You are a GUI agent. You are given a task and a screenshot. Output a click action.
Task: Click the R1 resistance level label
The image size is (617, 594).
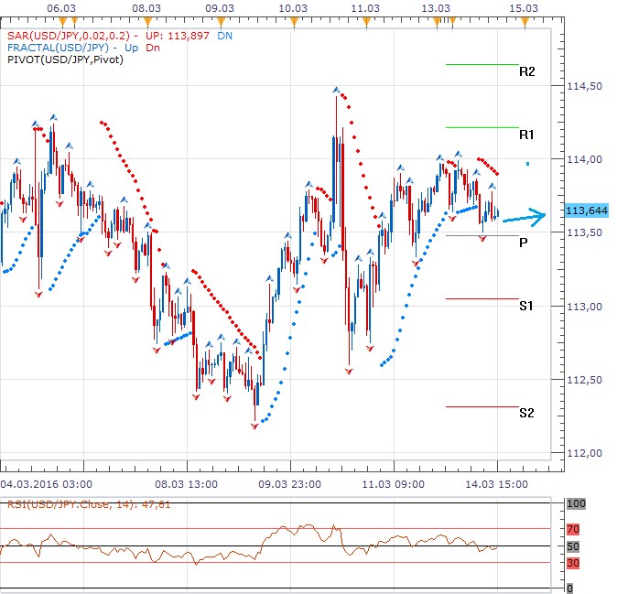(526, 135)
